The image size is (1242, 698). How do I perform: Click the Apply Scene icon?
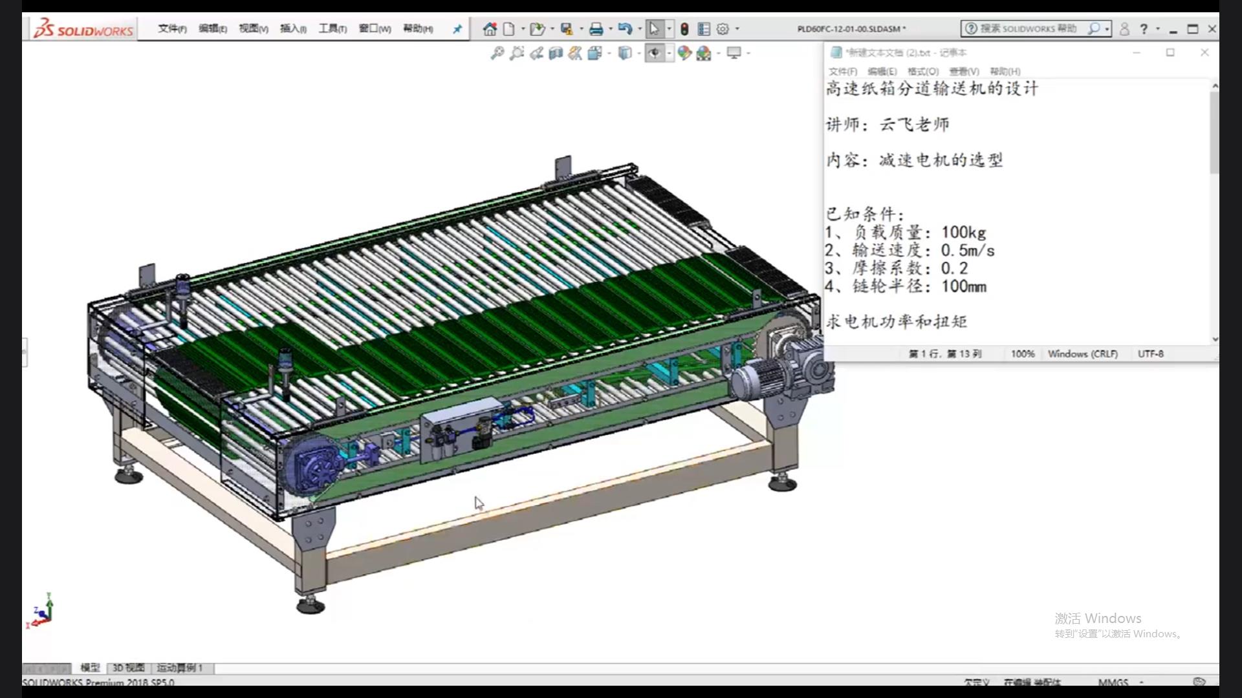(x=704, y=53)
